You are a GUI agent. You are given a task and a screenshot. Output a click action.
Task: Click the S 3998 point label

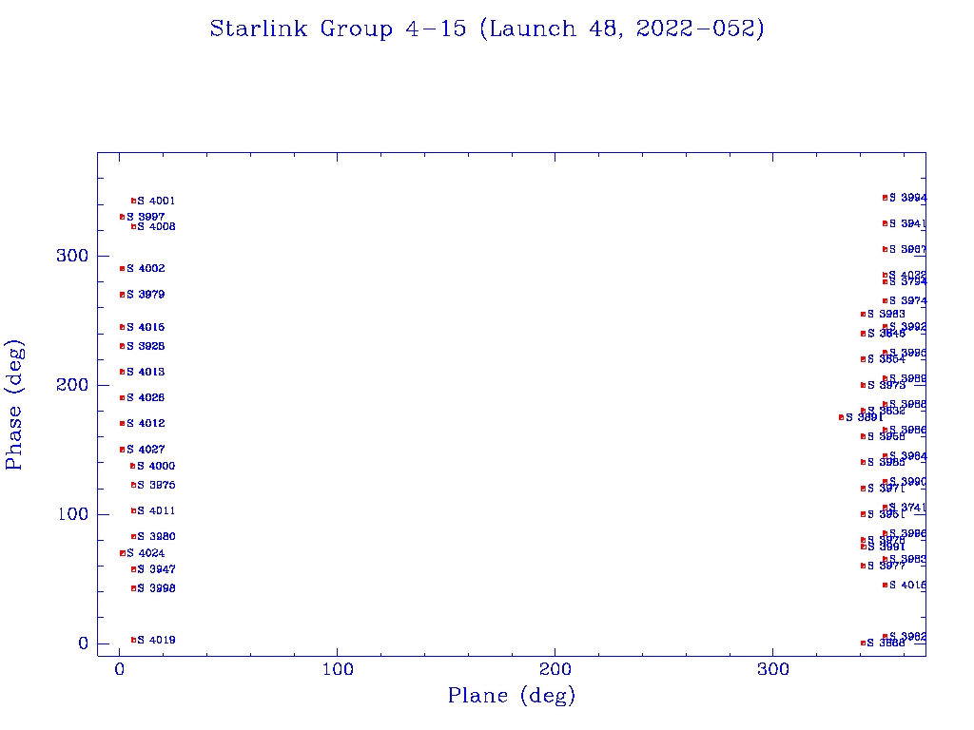pos(157,588)
